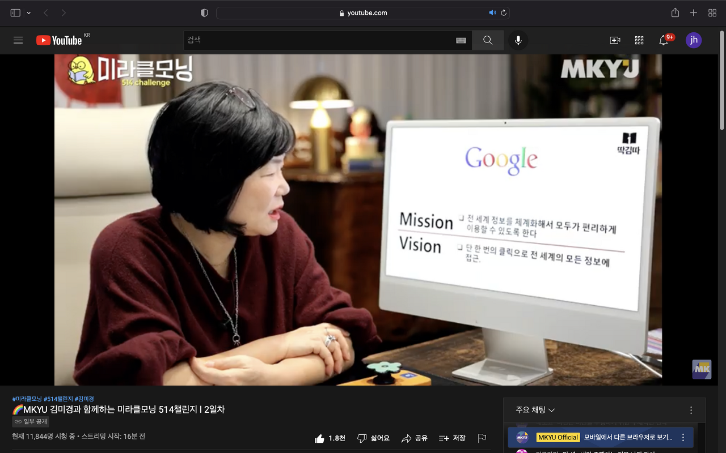Mute tab audio via speaker icon
Image resolution: width=726 pixels, height=453 pixels.
492,12
